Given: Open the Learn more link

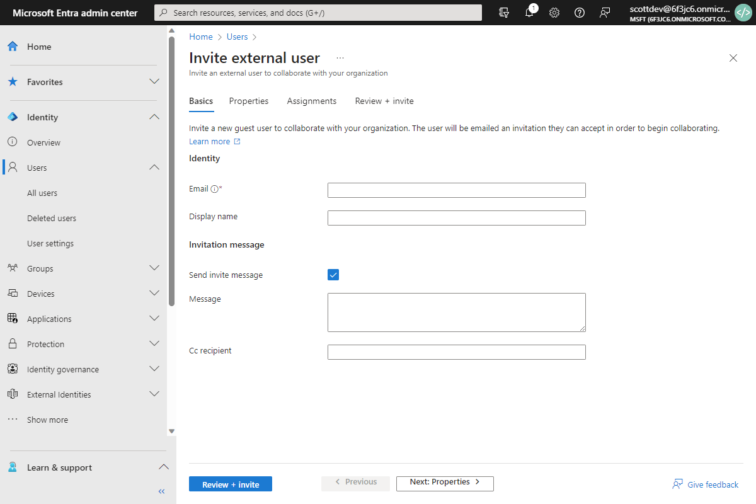Looking at the screenshot, I should tap(210, 141).
